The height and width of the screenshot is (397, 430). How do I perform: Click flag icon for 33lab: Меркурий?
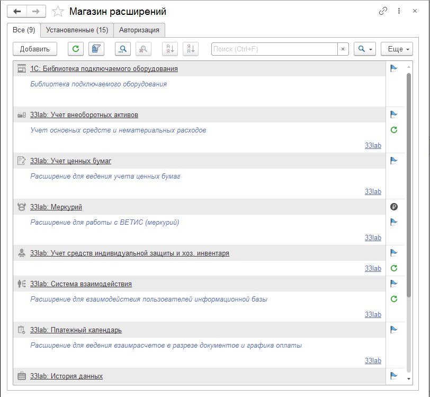pyautogui.click(x=394, y=222)
